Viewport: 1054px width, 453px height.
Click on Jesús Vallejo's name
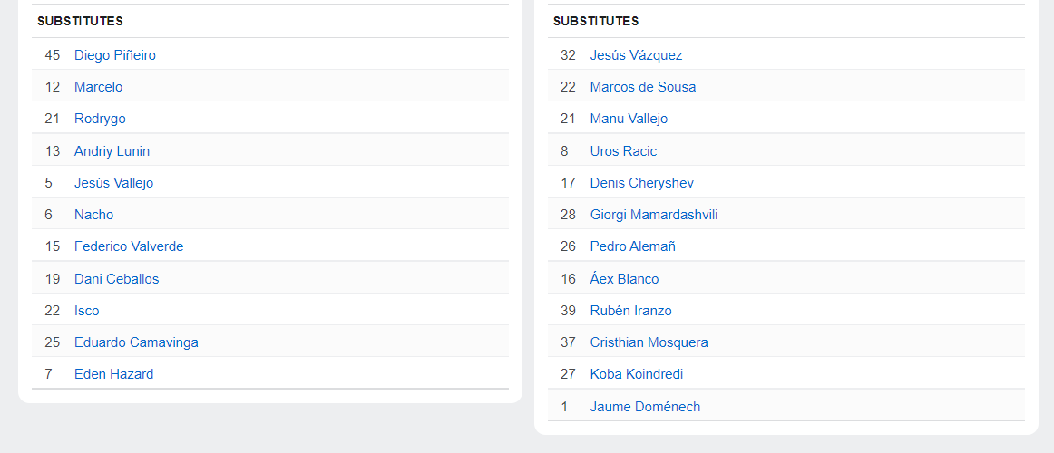pyautogui.click(x=113, y=183)
